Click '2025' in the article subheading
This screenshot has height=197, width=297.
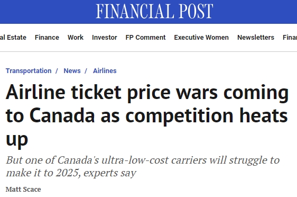(67, 173)
